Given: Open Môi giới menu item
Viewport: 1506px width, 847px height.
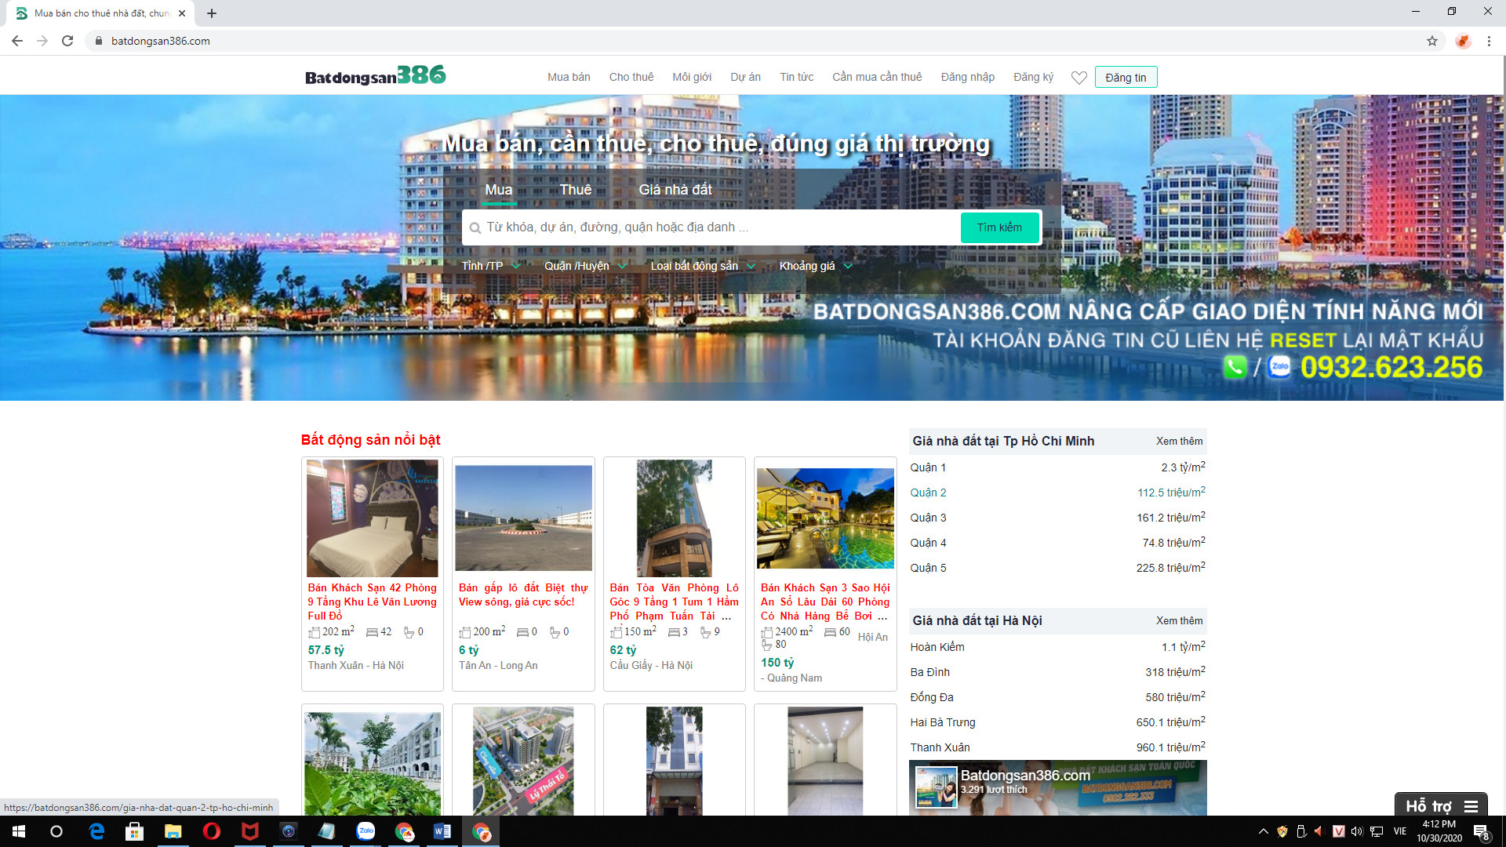Looking at the screenshot, I should pyautogui.click(x=692, y=77).
